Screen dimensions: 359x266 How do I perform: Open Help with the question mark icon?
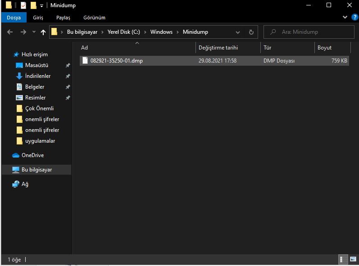354,17
